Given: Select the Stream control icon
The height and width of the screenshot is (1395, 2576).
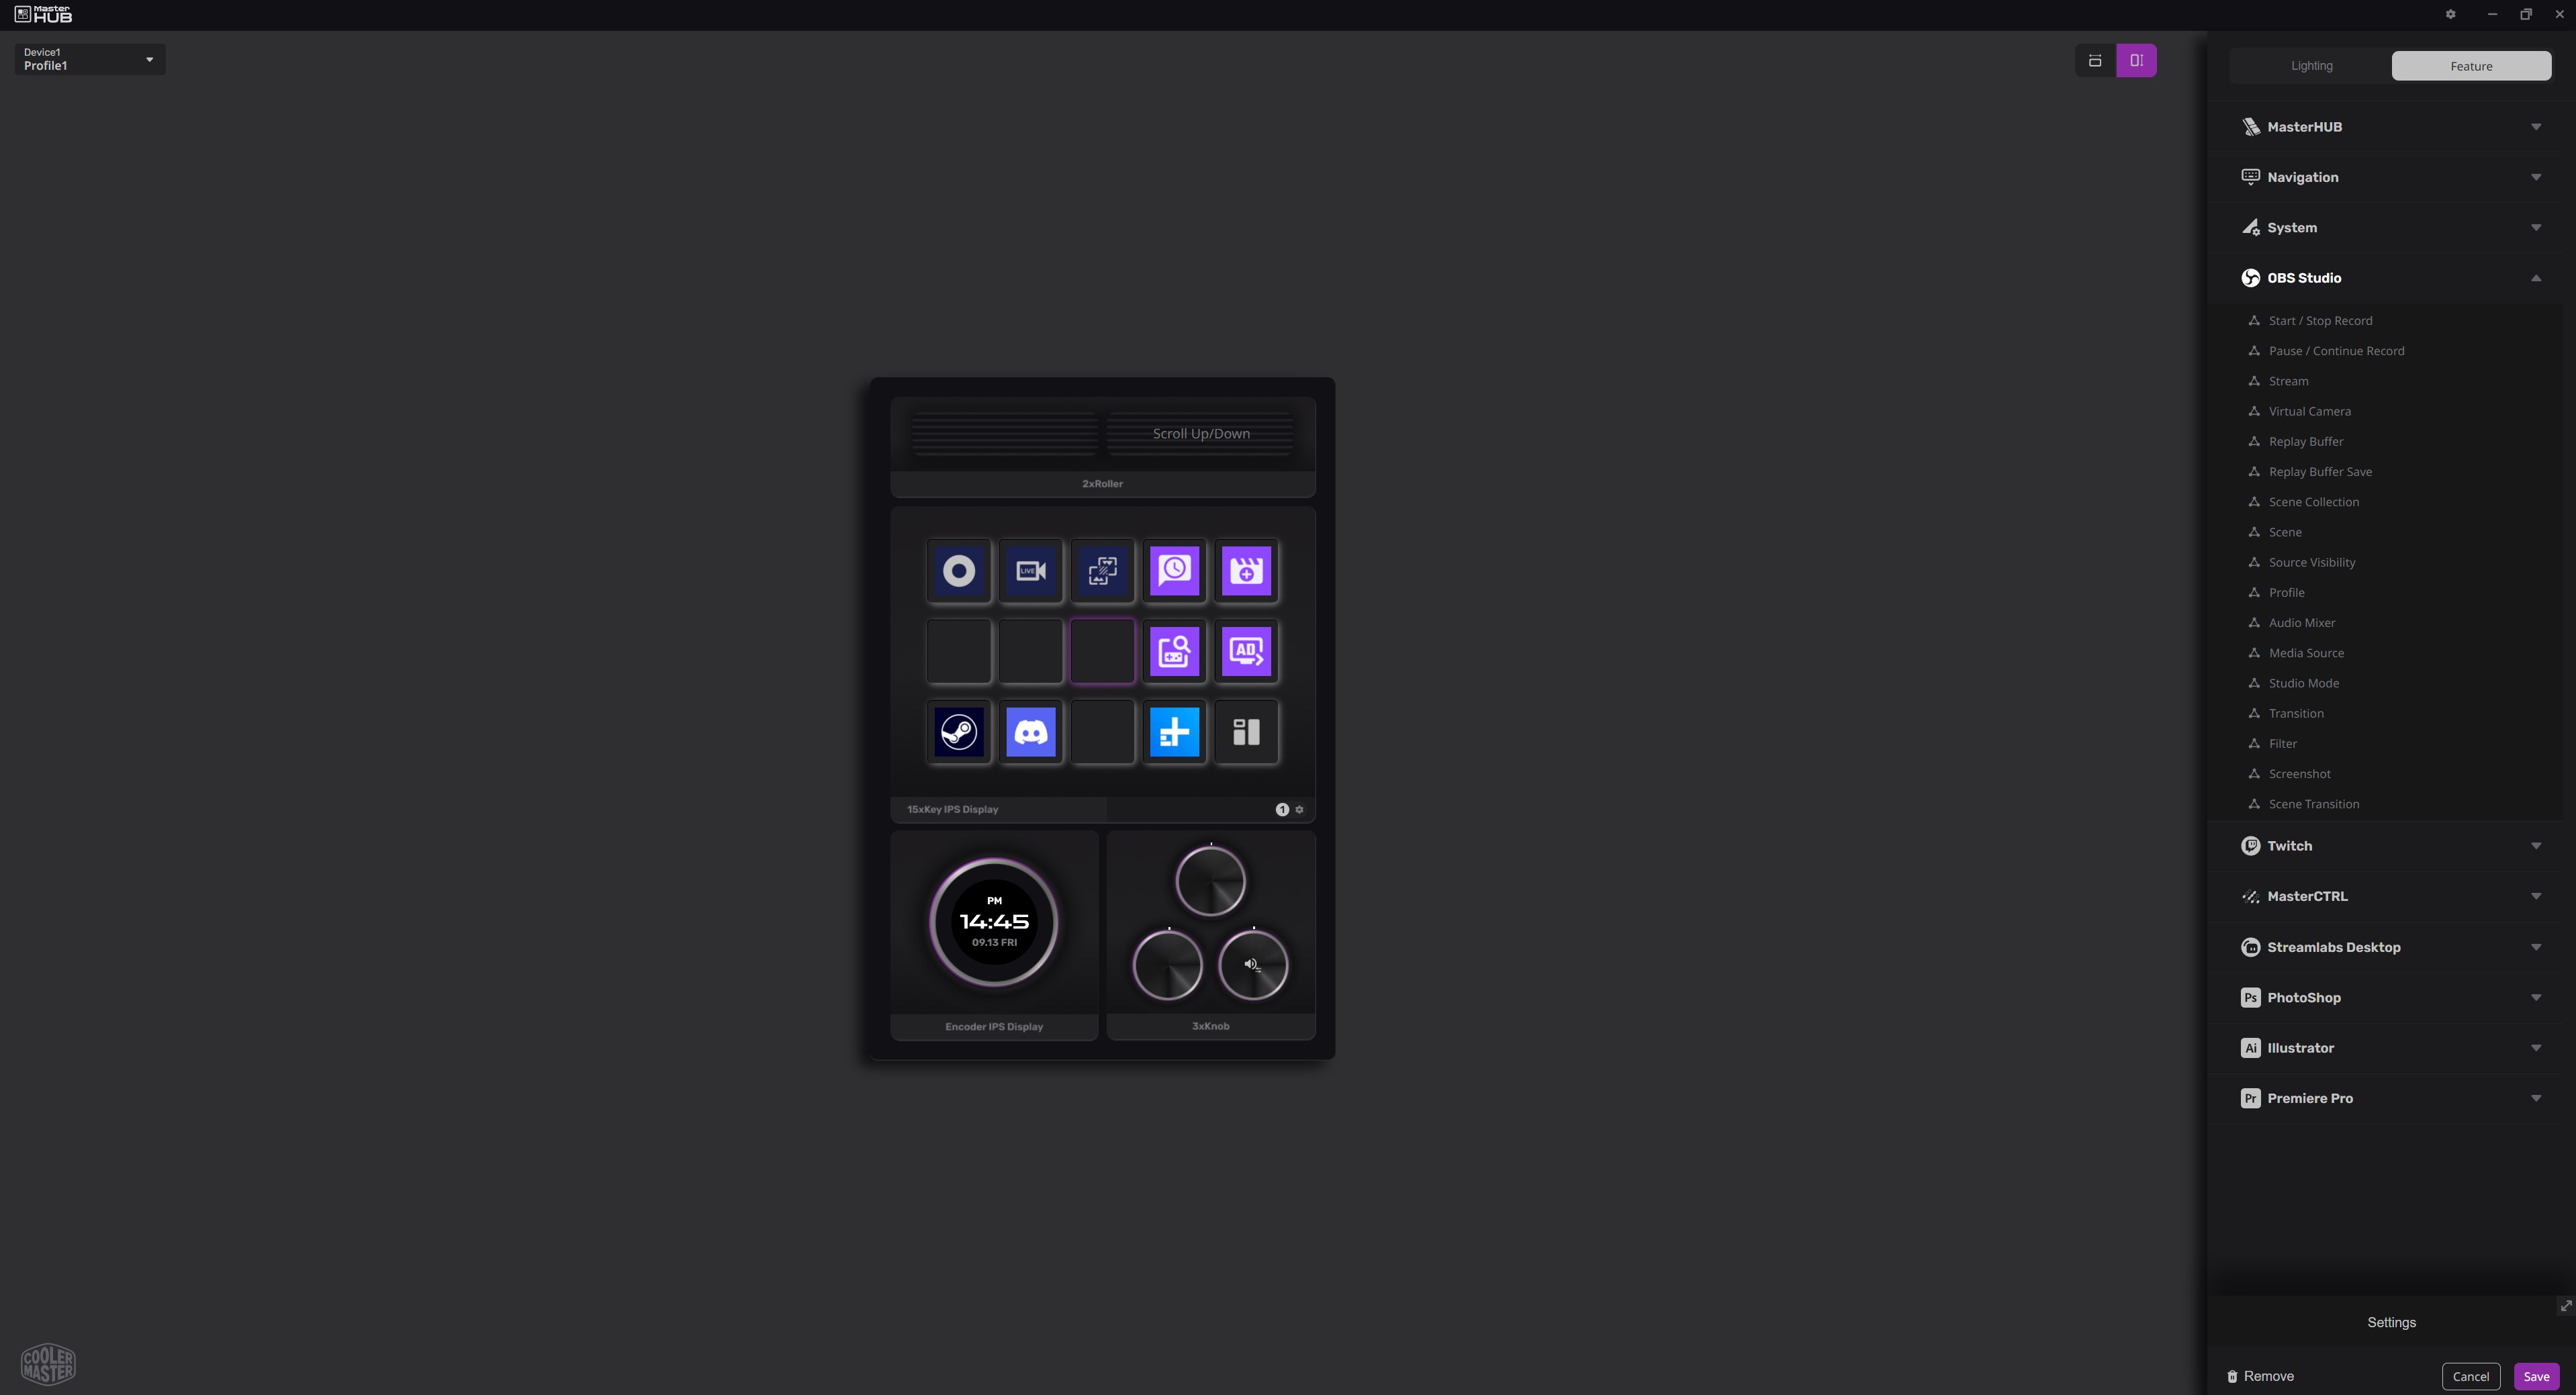Looking at the screenshot, I should 1029,569.
